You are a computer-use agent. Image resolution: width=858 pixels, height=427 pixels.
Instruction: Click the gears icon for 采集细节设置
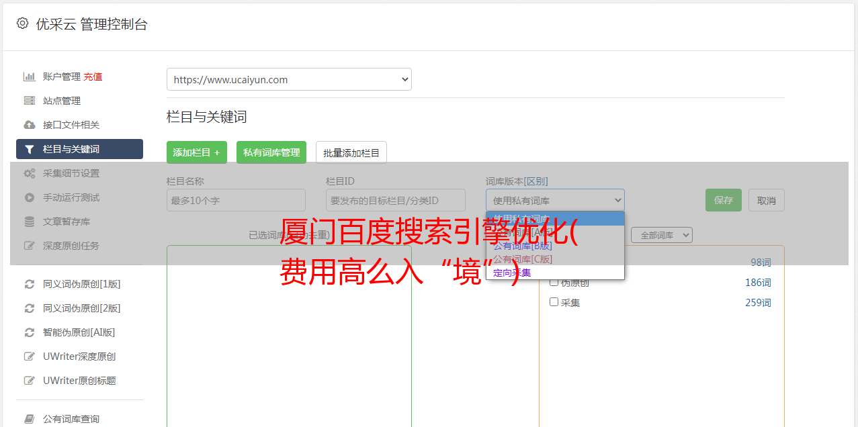point(29,173)
